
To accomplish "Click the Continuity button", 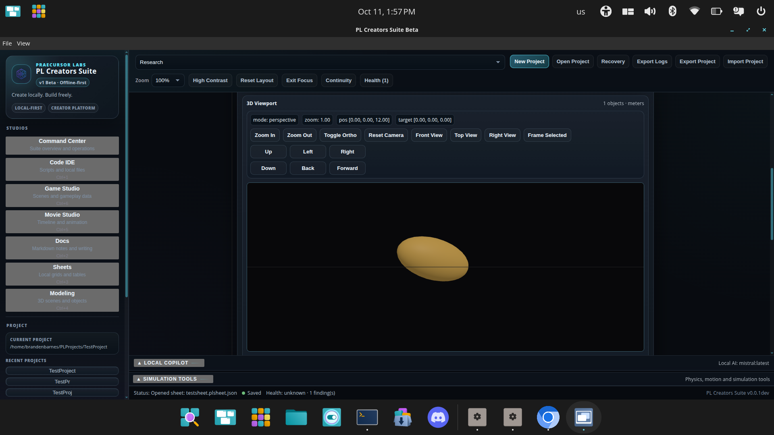I will 339,81.
